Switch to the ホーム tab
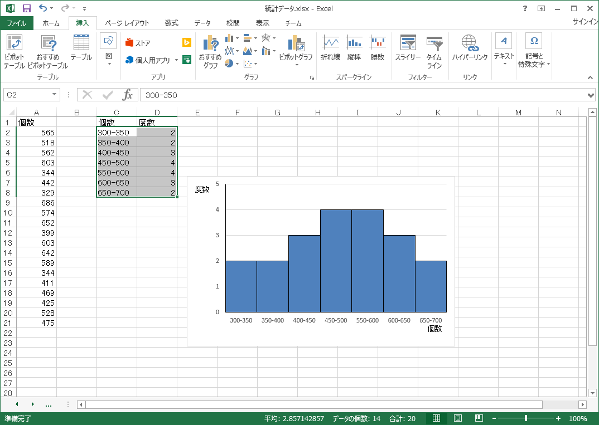The width and height of the screenshot is (599, 425). click(x=51, y=23)
